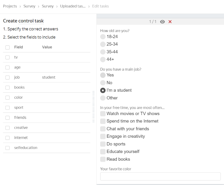Click the red X delete icon
This screenshot has width=224, height=185.
coord(170,22)
